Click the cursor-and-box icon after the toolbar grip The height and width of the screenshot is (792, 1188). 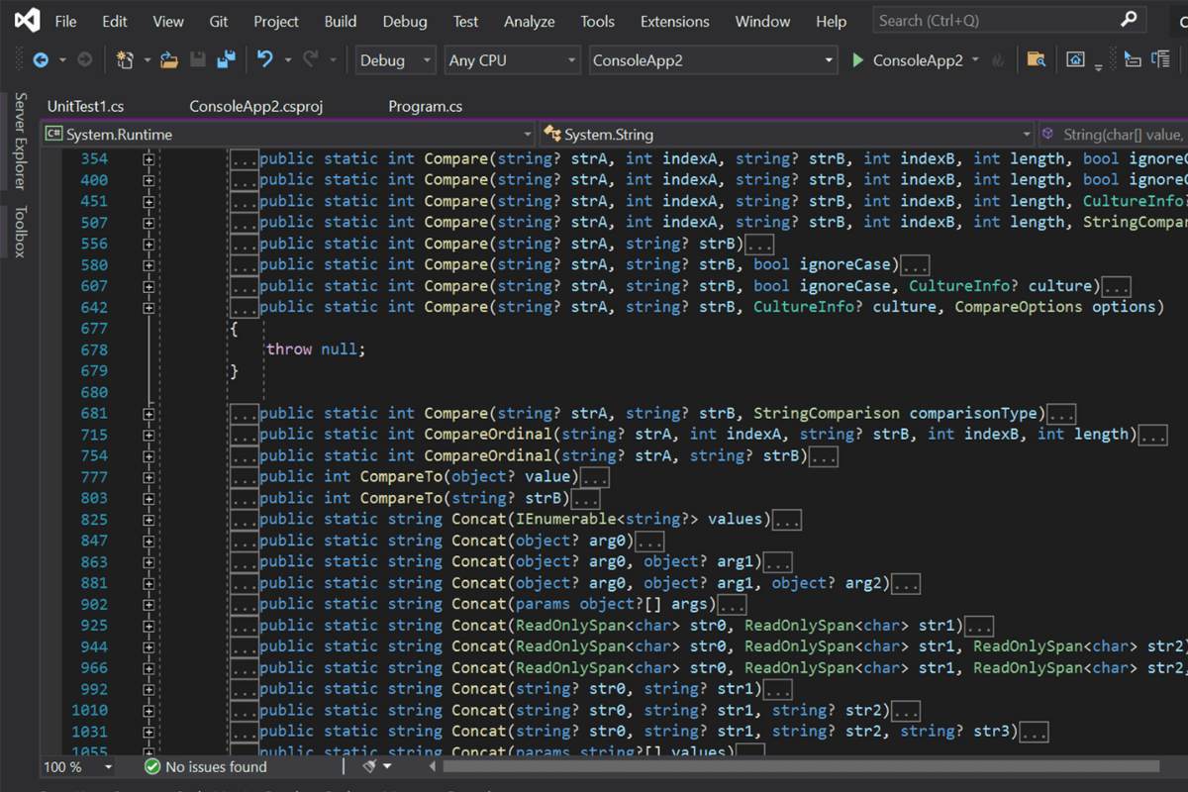point(1133,60)
